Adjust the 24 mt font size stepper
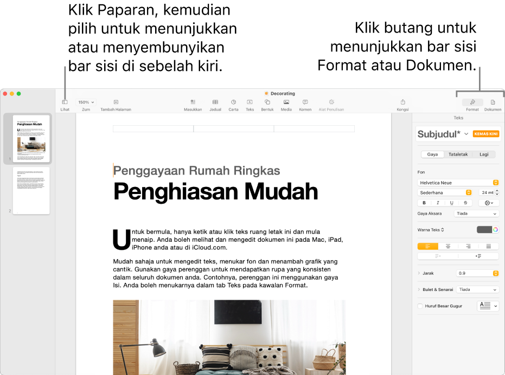This screenshot has height=375, width=505. point(497,192)
